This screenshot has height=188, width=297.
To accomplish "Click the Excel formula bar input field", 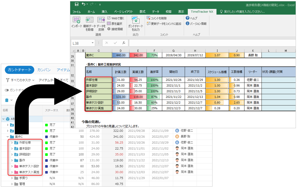I will tap(212, 43).
